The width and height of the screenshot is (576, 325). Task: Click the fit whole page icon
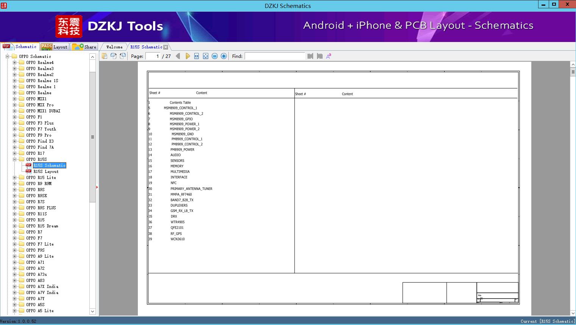(206, 56)
